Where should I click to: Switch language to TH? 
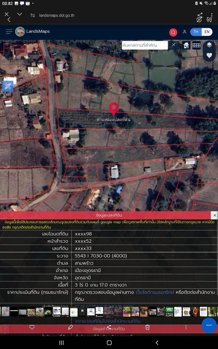(x=196, y=32)
